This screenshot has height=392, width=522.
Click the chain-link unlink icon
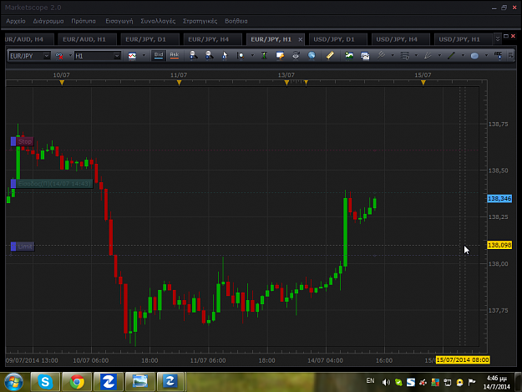tap(59, 56)
